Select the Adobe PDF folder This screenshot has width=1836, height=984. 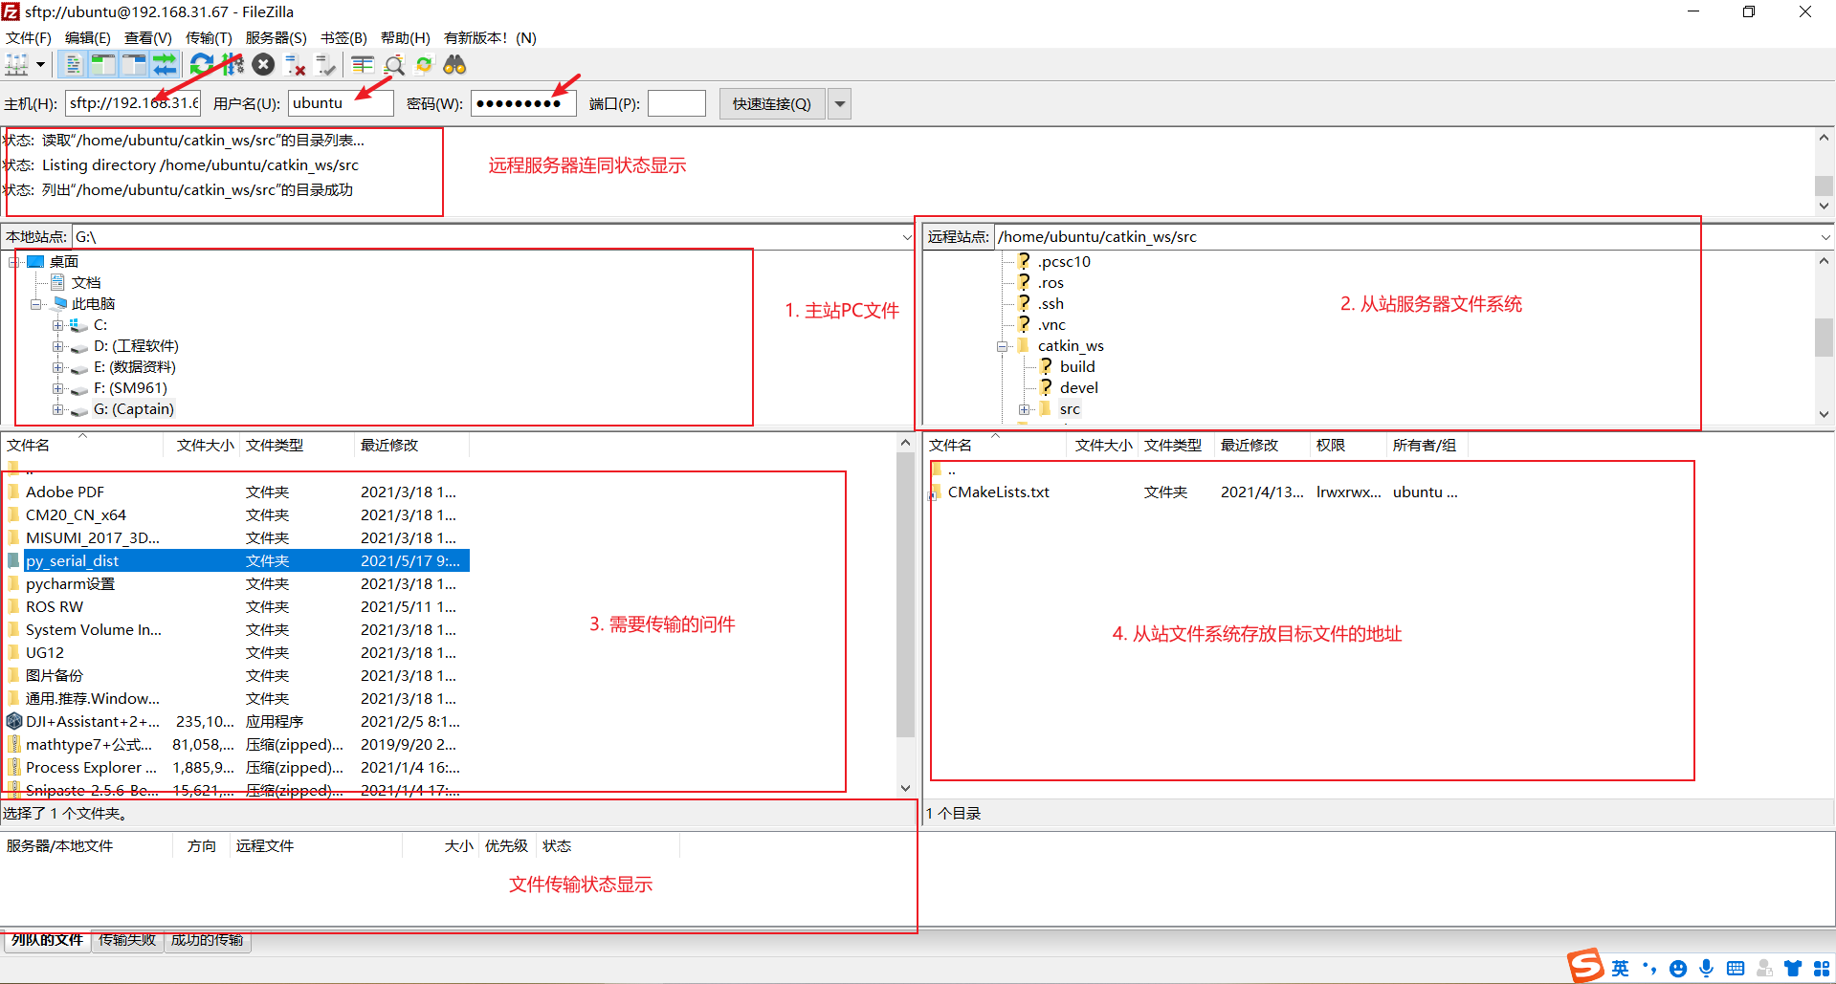pos(64,492)
